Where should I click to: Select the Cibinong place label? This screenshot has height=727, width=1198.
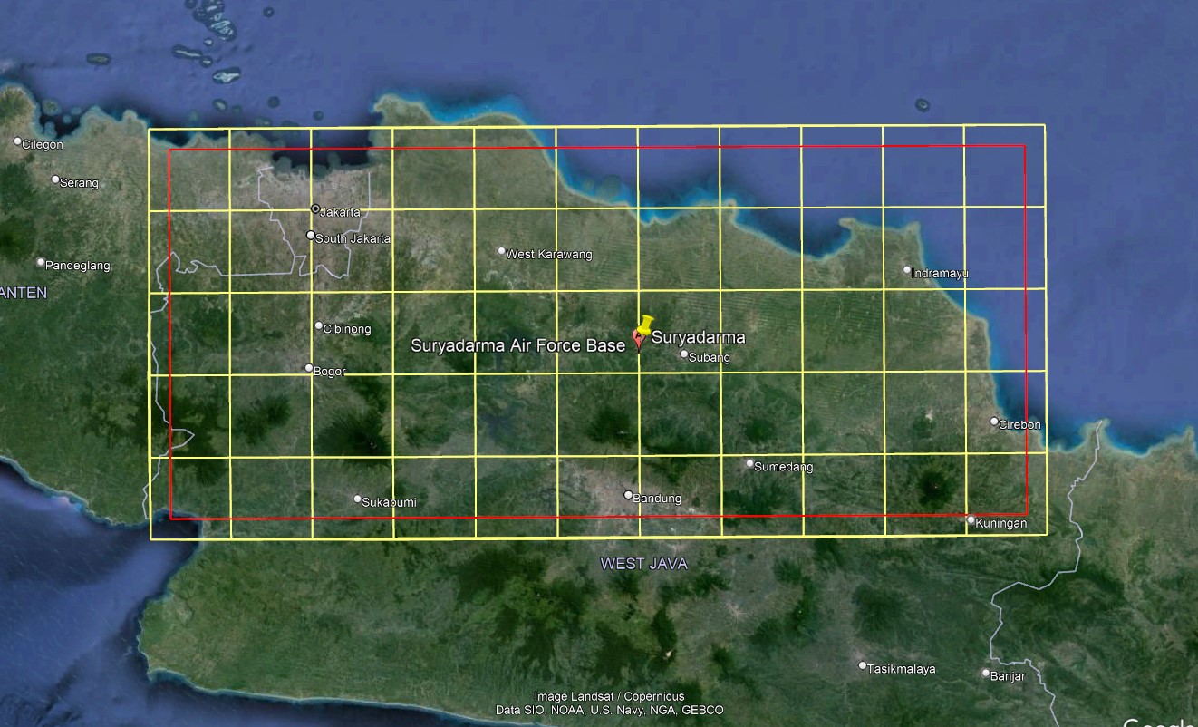click(347, 329)
